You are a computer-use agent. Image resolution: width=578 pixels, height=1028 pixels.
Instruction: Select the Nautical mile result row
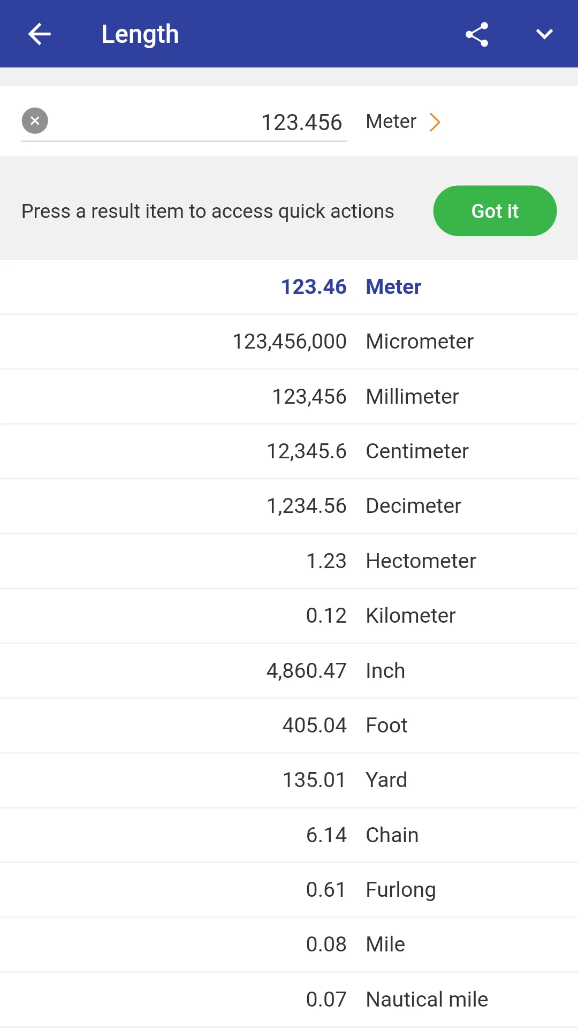tap(289, 1000)
